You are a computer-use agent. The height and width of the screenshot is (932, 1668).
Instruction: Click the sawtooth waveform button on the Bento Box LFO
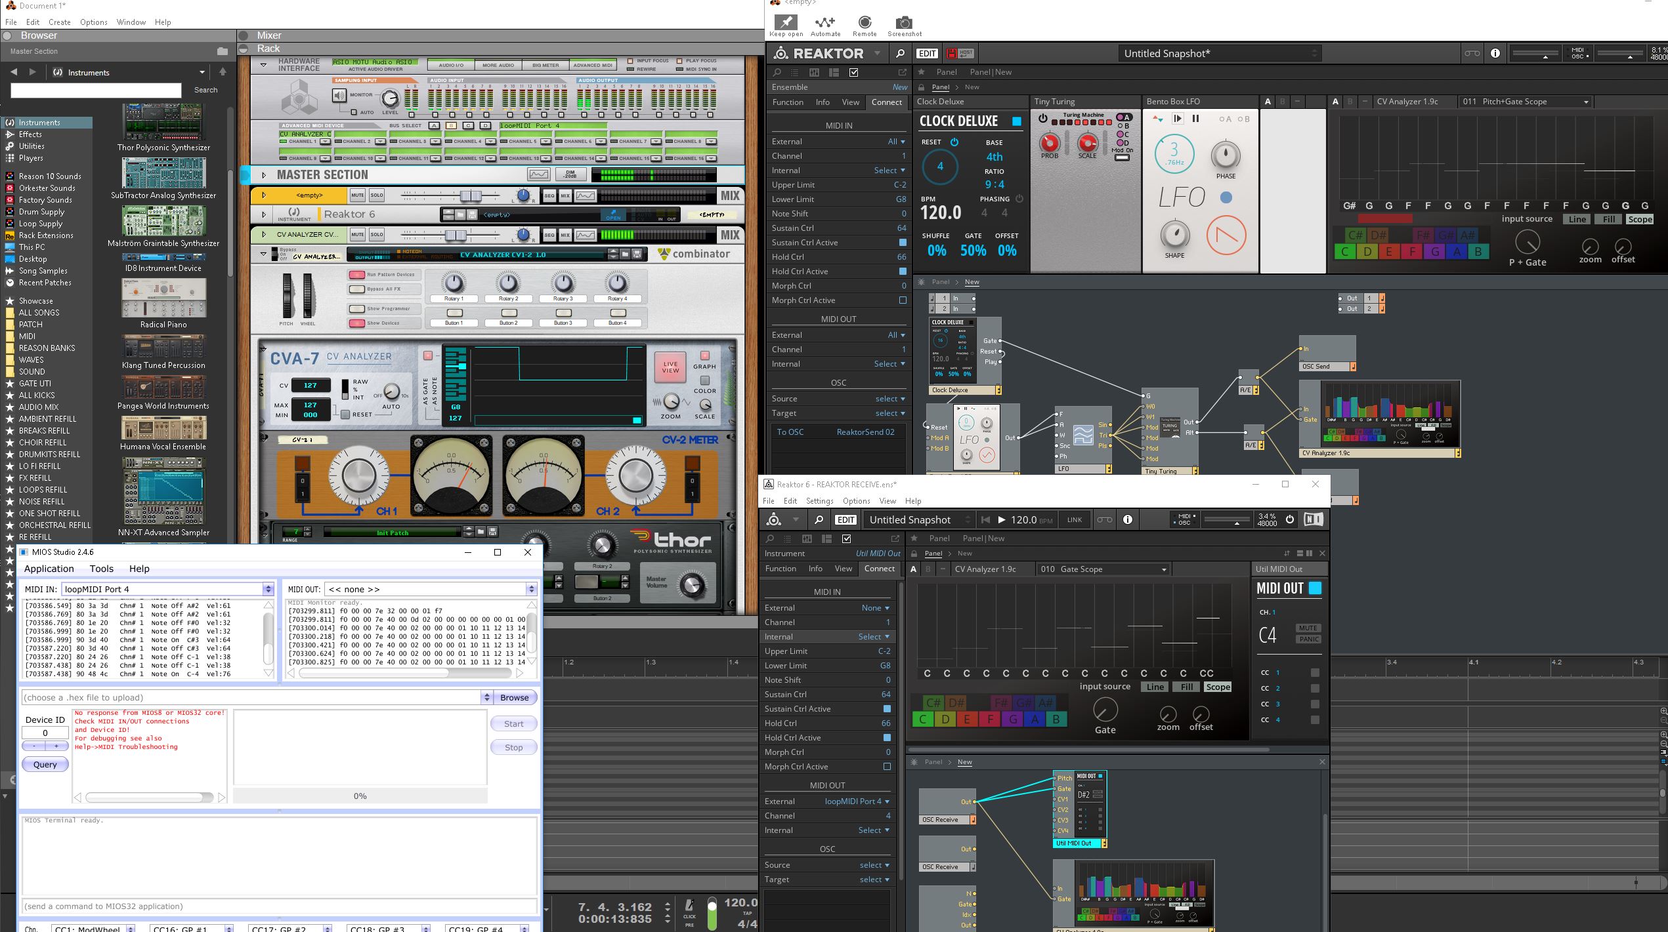pos(1226,235)
